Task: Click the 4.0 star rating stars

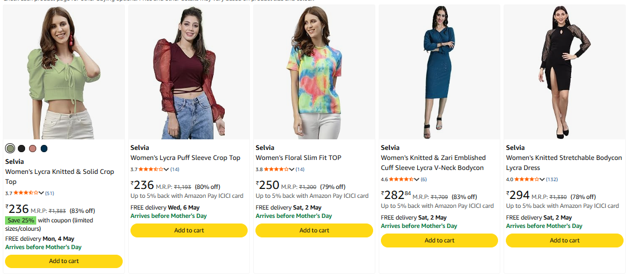Action: [x=526, y=179]
